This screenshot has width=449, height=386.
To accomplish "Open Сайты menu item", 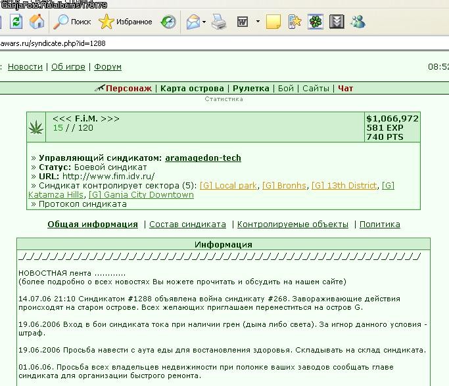I will 316,89.
